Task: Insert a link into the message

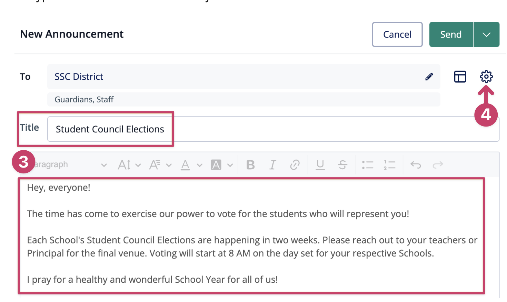Action: pyautogui.click(x=295, y=165)
